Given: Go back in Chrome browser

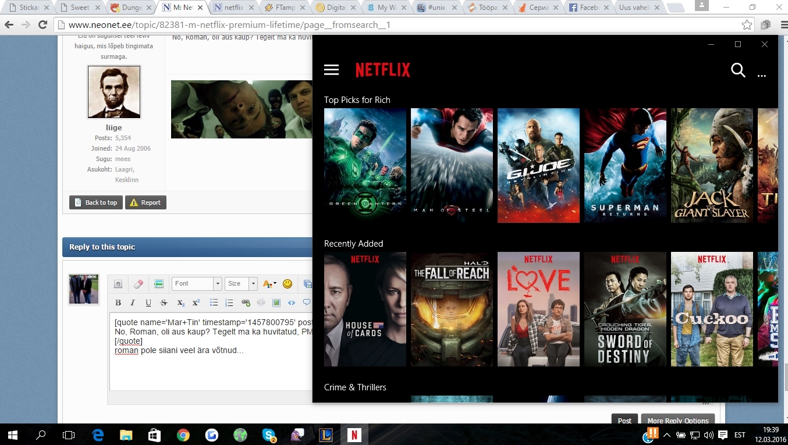Looking at the screenshot, I should (x=9, y=25).
